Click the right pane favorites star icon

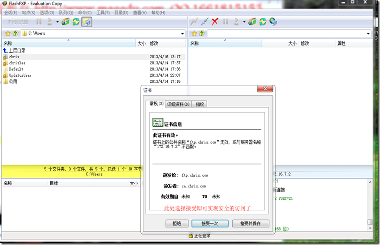[194, 34]
